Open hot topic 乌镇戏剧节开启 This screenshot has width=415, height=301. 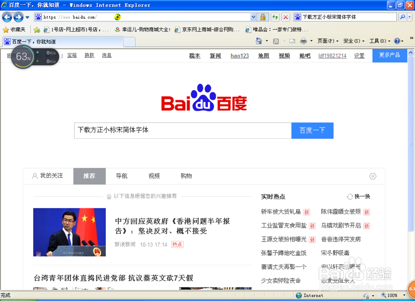pos(341,225)
